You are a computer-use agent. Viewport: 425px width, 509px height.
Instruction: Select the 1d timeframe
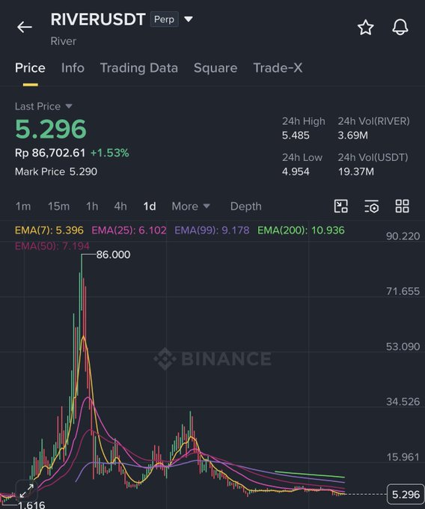point(150,206)
